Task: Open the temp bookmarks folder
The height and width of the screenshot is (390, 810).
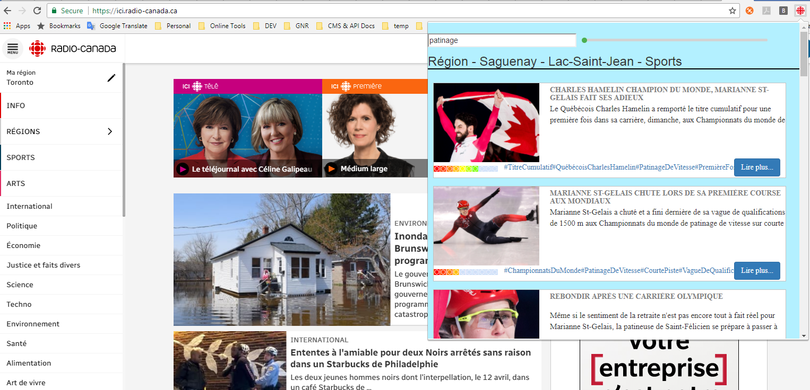Action: [395, 26]
